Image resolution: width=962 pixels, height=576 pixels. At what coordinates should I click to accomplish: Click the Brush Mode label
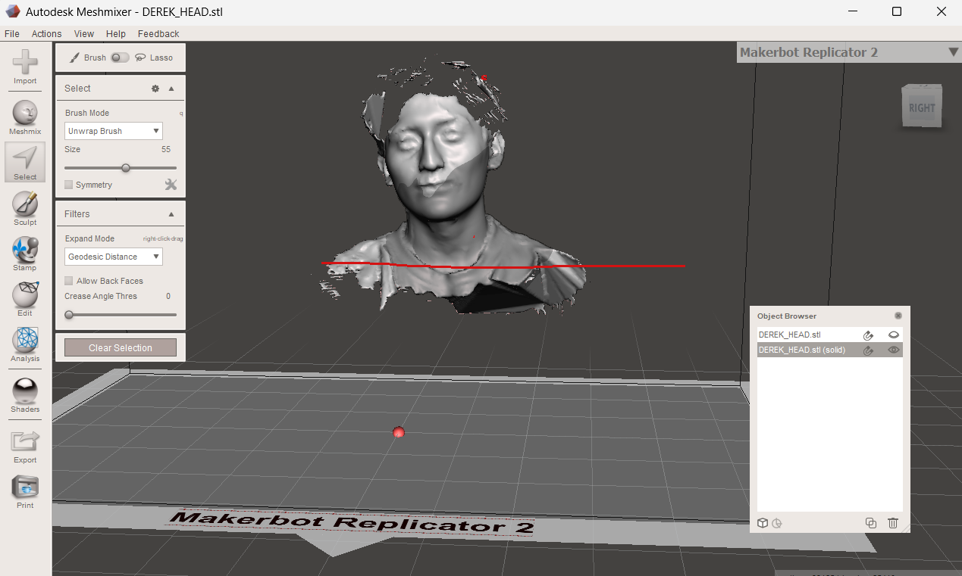pos(87,113)
